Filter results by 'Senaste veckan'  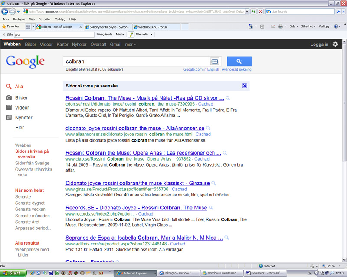pos(30,209)
